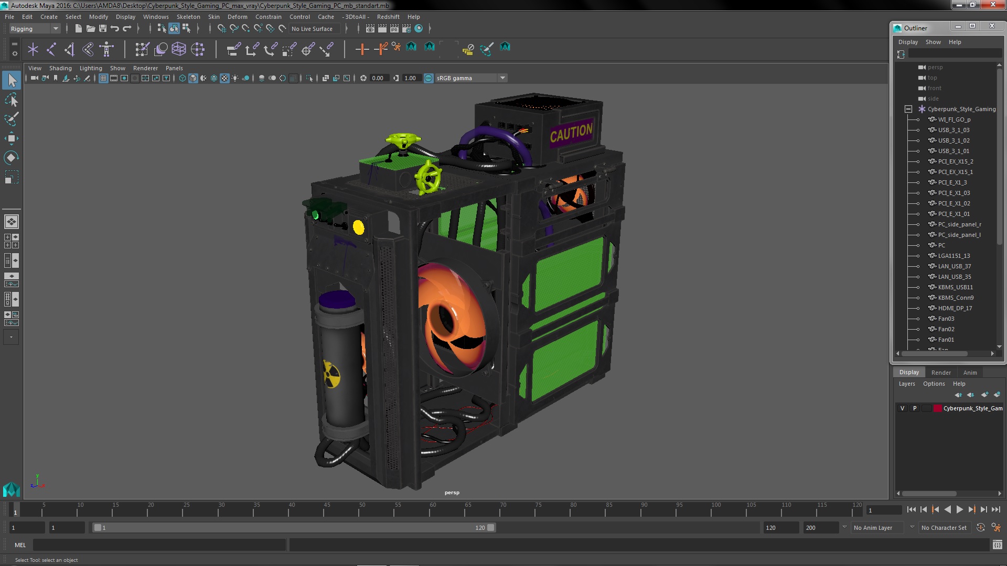
Task: Jump to the end of the playback range
Action: (x=996, y=509)
